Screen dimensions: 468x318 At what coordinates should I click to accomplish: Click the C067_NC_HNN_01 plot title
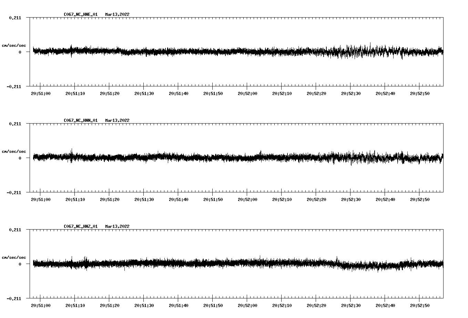coord(81,120)
